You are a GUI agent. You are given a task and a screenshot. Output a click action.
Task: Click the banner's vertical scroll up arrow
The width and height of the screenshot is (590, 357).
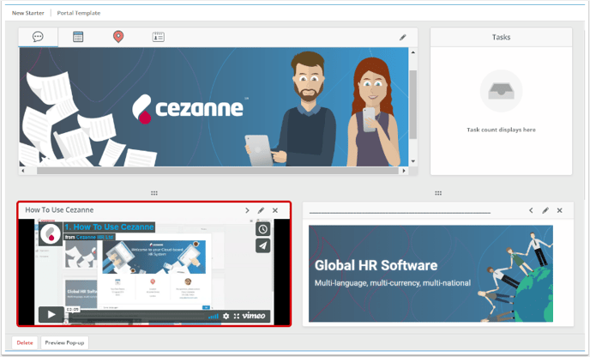[413, 52]
